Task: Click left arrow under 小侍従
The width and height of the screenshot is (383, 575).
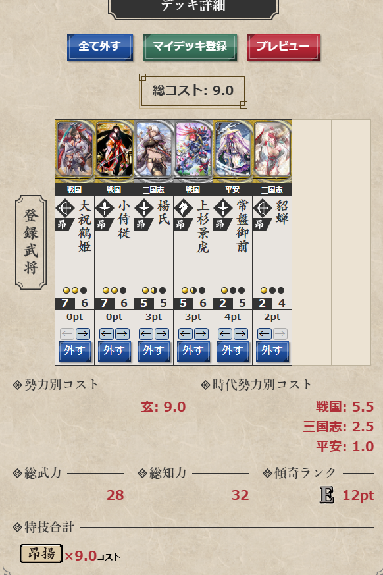Action: pyautogui.click(x=107, y=334)
